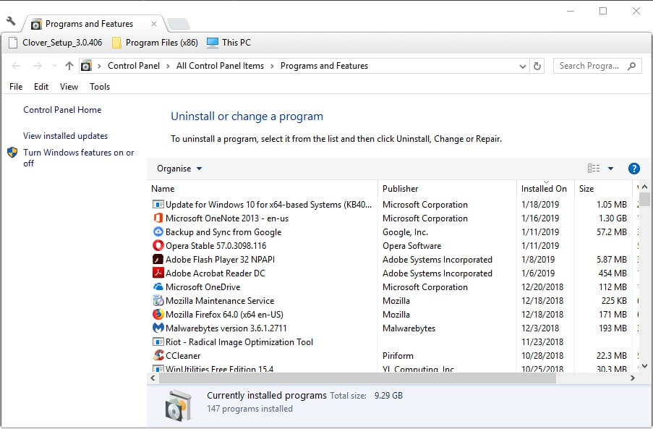Viewport: 653px width, 429px height.
Task: Select Opera Stable 57.0.3098.116 name text
Action: [215, 246]
